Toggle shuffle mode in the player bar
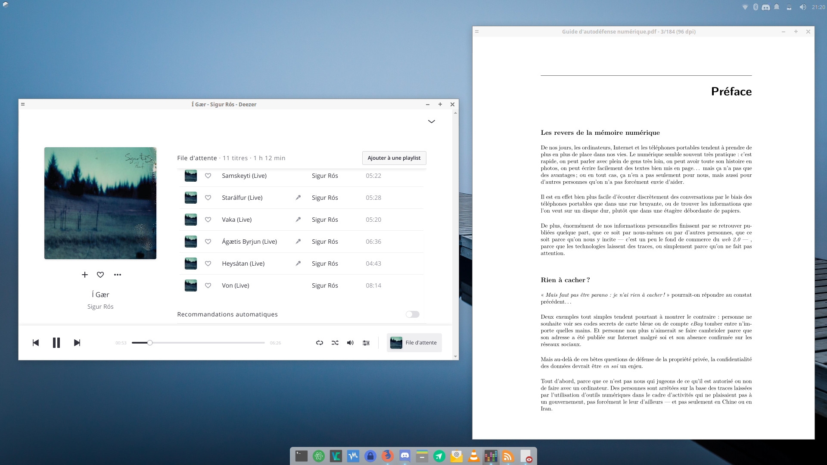Viewport: 827px width, 465px height. [x=335, y=343]
